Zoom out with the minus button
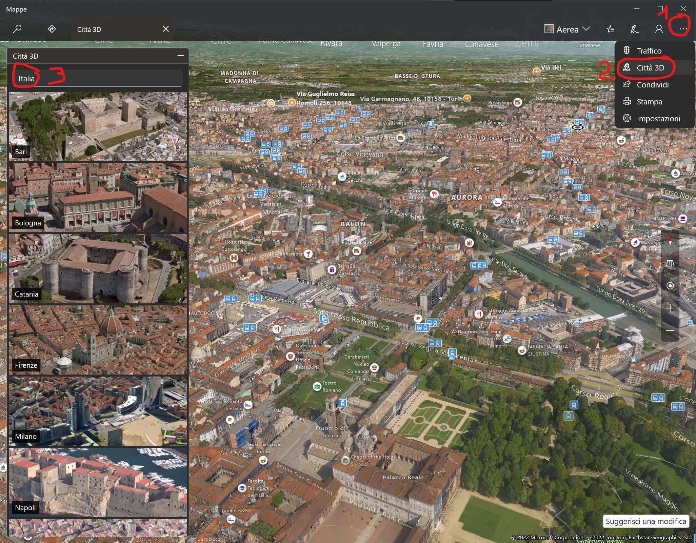Screen dimensions: 696x543 670,330
